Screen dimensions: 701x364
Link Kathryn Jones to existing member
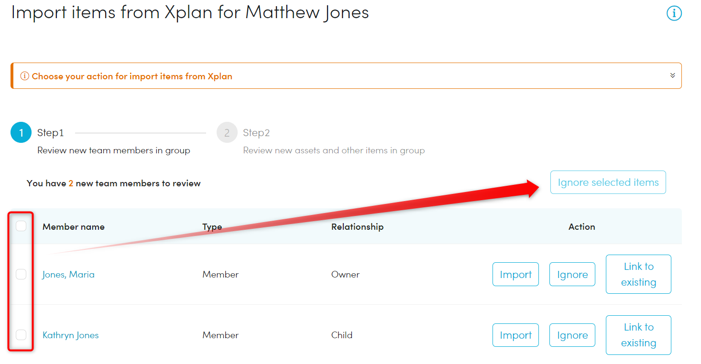(638, 335)
